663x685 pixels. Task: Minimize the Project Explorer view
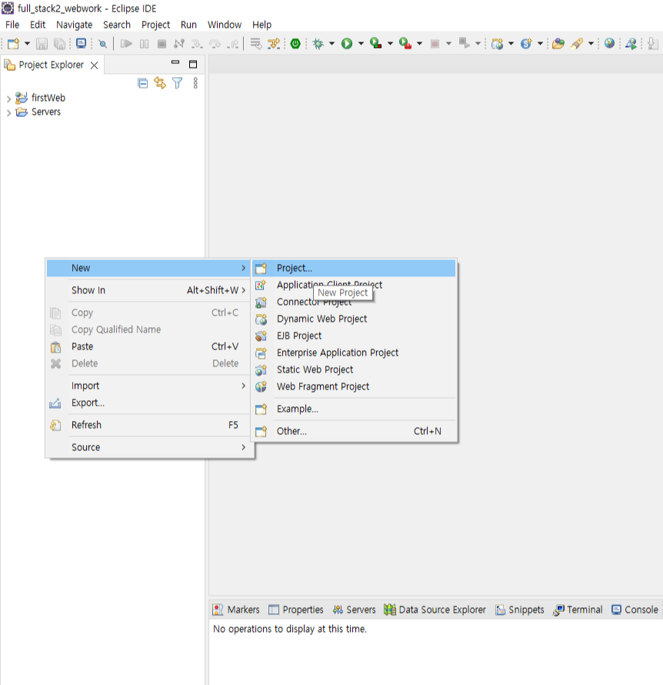coord(175,63)
